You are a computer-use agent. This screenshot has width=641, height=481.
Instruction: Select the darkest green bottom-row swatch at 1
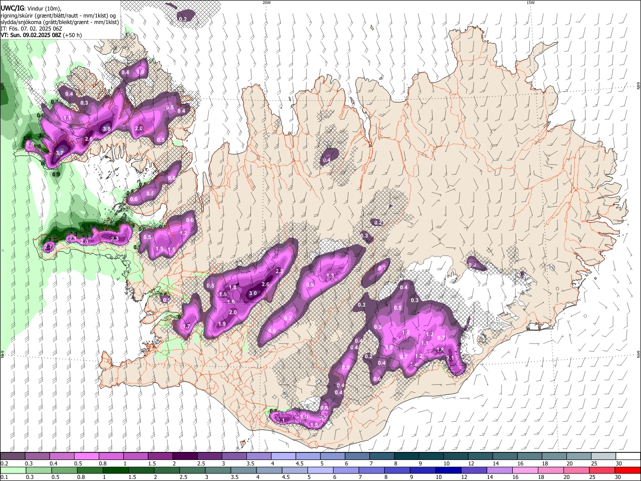(x=115, y=470)
